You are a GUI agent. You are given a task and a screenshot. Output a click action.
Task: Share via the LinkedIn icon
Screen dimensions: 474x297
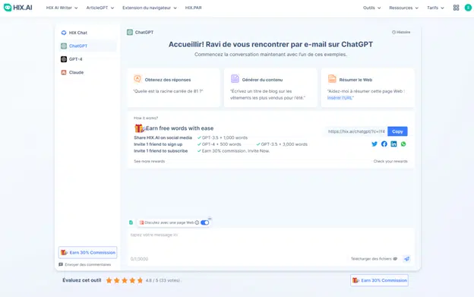(393, 144)
